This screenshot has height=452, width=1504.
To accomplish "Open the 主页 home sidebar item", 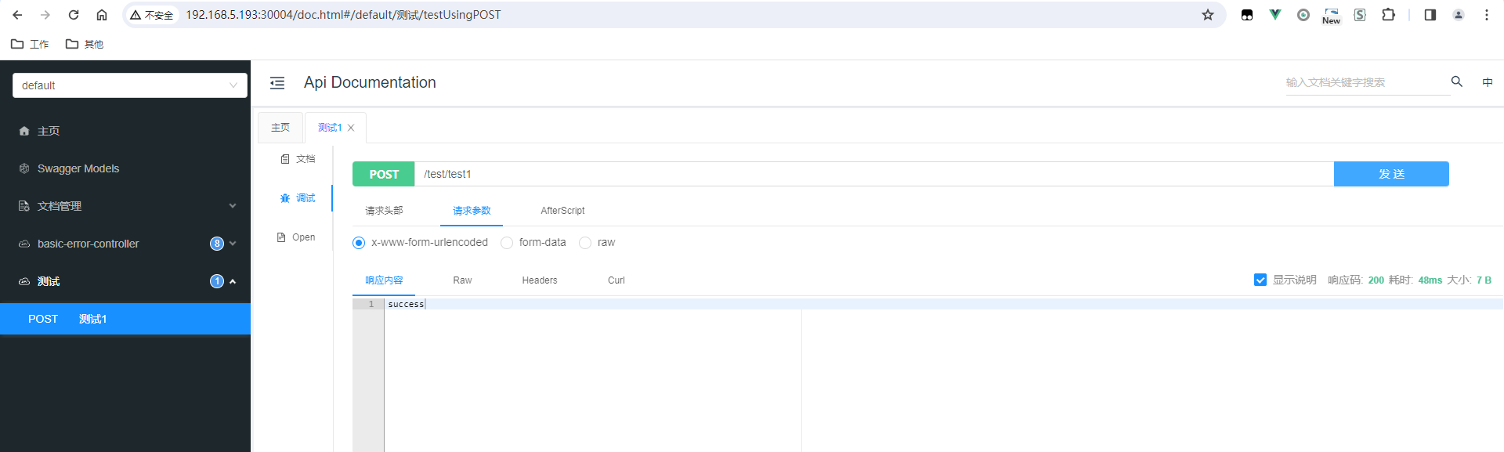I will click(125, 131).
